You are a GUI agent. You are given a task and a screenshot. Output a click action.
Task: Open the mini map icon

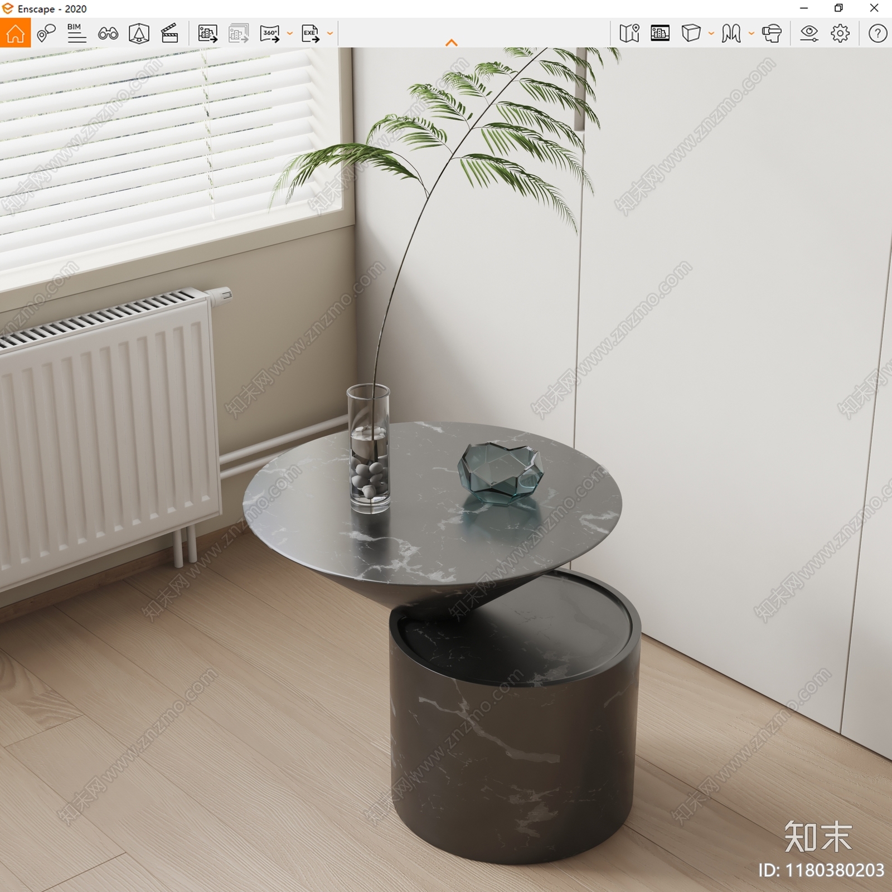[x=629, y=33]
